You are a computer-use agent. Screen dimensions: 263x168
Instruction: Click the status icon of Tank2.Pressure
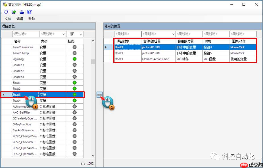(x=74, y=47)
